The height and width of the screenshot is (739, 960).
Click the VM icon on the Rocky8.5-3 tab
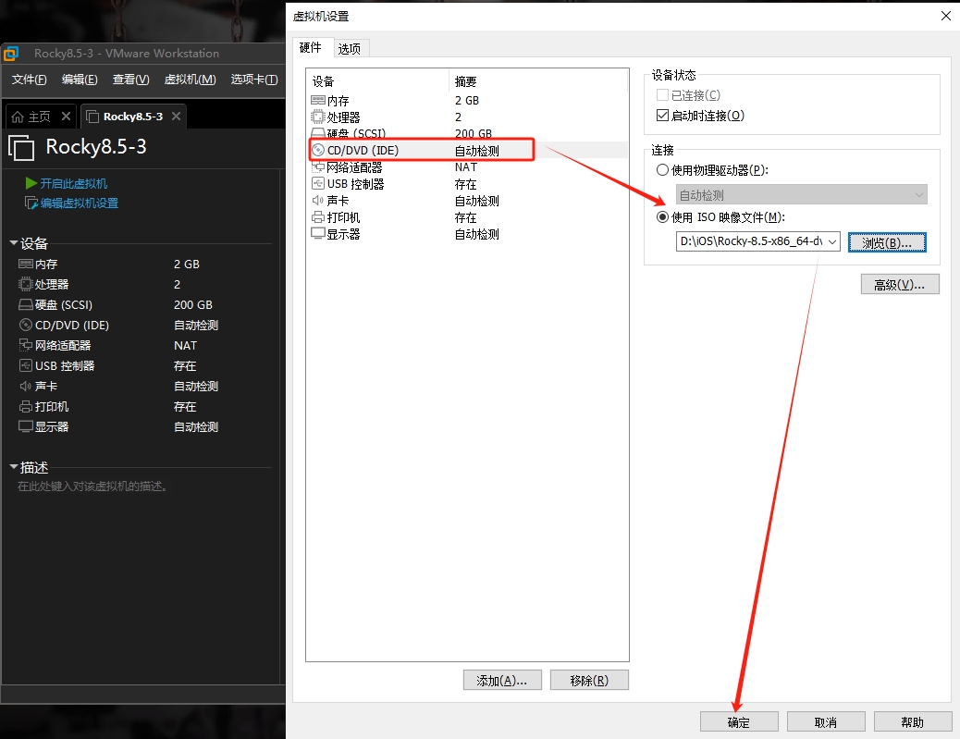coord(92,117)
